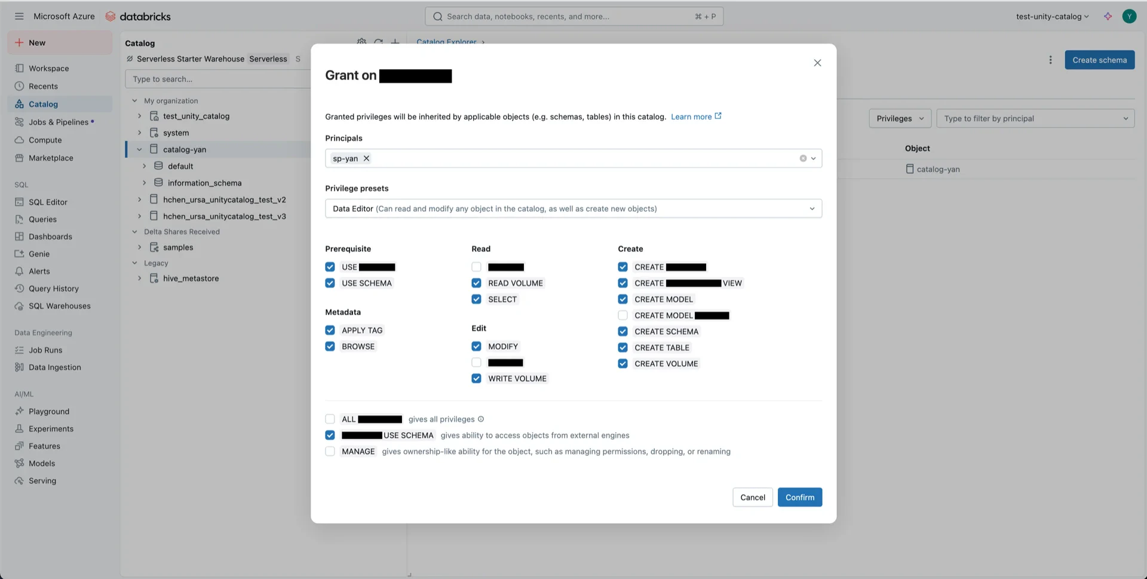Uncheck the CREATE SCHEMA checkbox

[622, 331]
